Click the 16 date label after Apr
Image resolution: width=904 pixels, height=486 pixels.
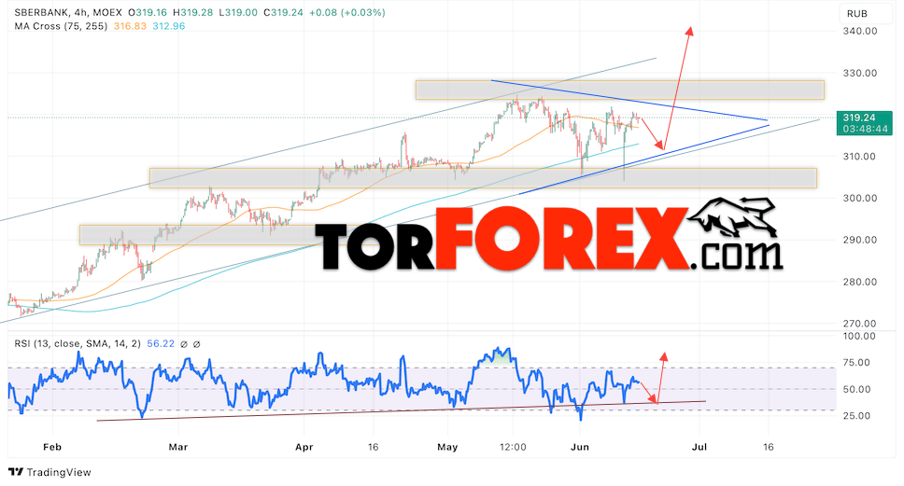373,447
